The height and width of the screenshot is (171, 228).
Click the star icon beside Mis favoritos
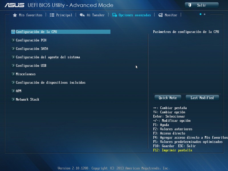[x=15, y=15]
